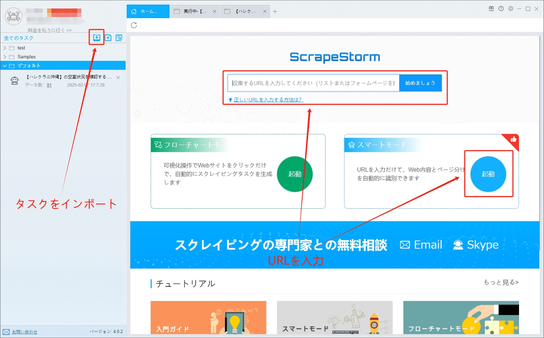Image resolution: width=544 pixels, height=338 pixels.
Task: Click the お問い合わせ link
Action: click(25, 332)
